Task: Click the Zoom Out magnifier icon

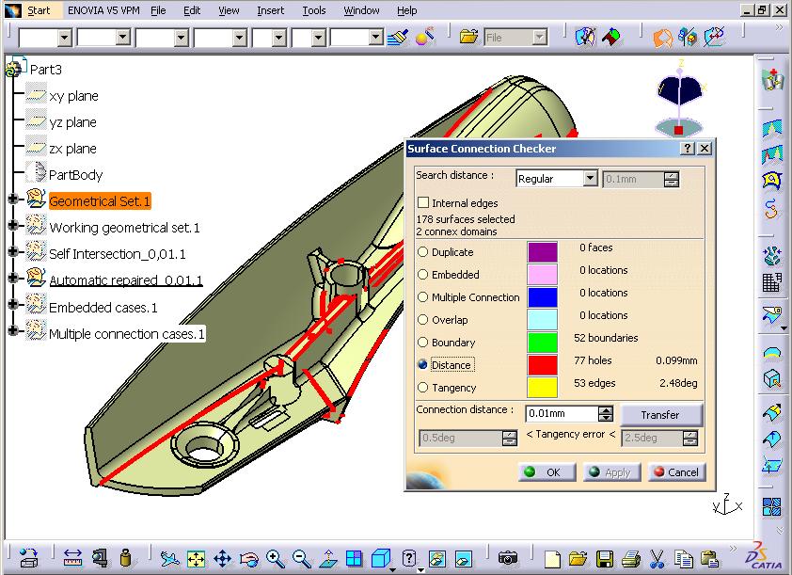Action: point(302,558)
